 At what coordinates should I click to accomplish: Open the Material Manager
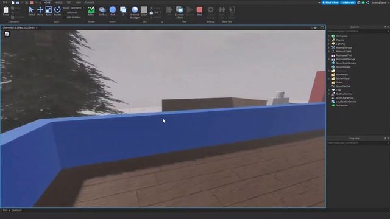pyautogui.click(x=135, y=12)
